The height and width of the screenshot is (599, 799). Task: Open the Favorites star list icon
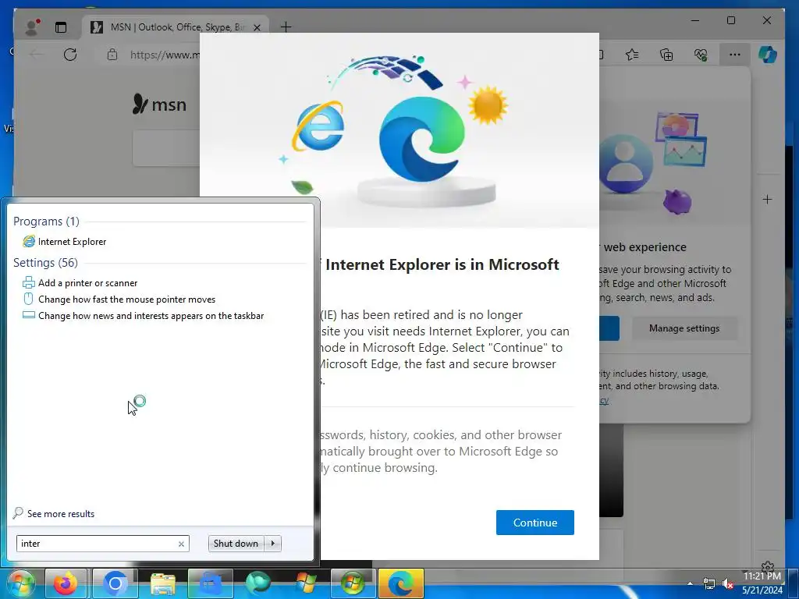click(x=632, y=55)
